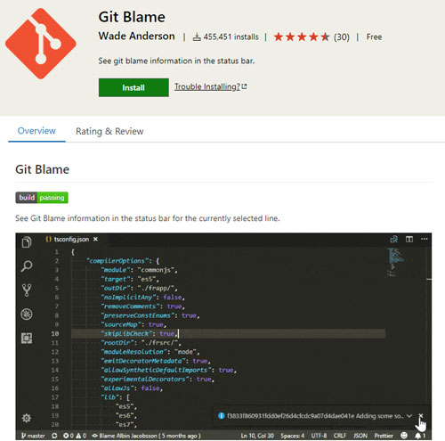Close the commit hash notification

(421, 416)
